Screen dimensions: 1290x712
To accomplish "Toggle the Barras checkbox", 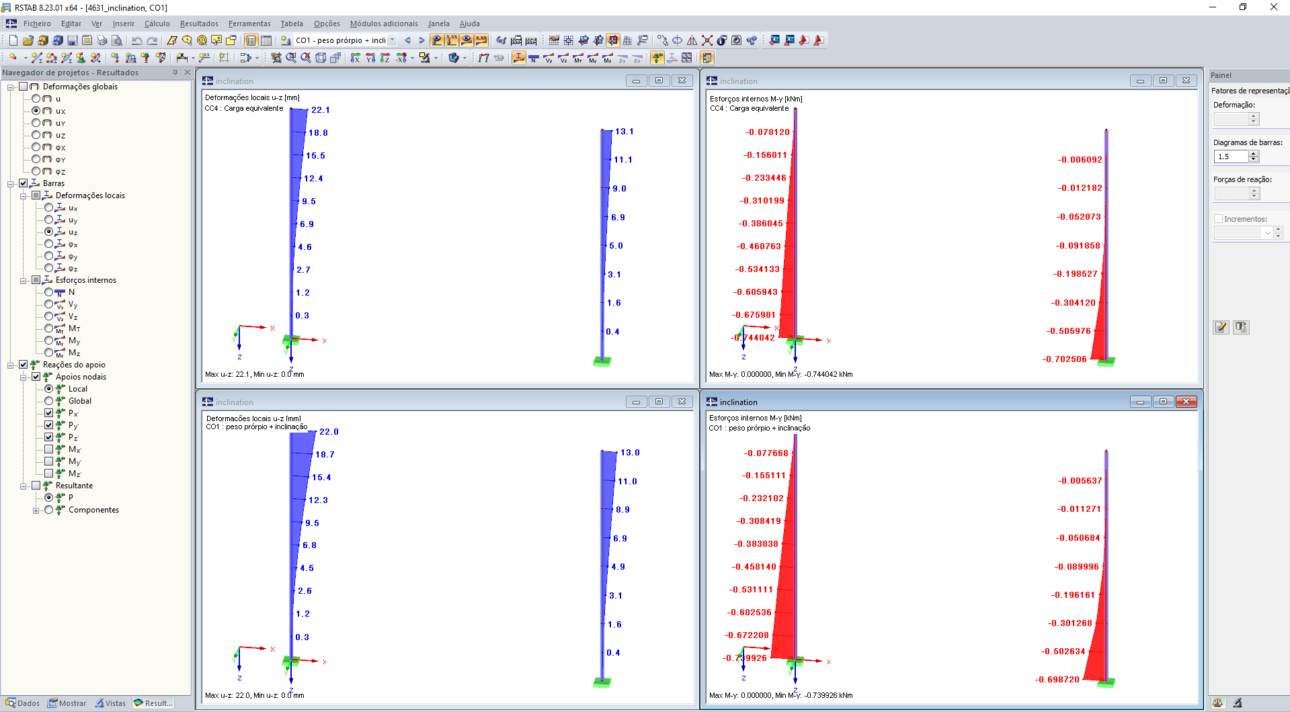I will click(24, 183).
